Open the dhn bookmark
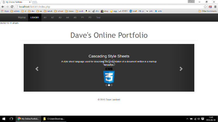This screenshot has height=122, width=218. (x=96, y=11)
